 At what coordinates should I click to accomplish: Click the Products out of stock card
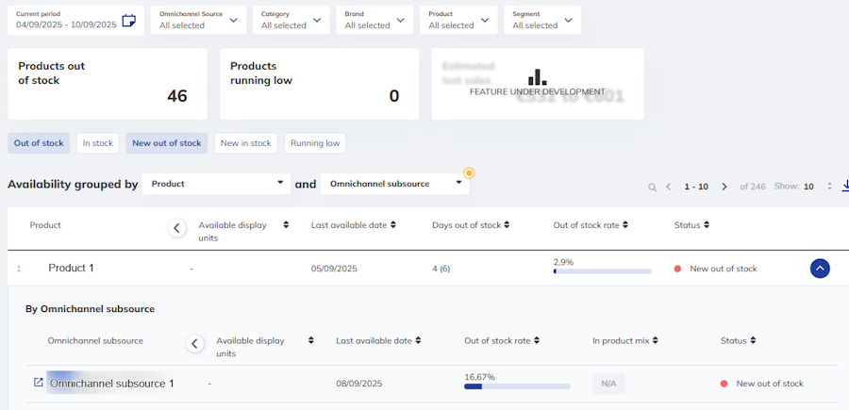(x=108, y=84)
